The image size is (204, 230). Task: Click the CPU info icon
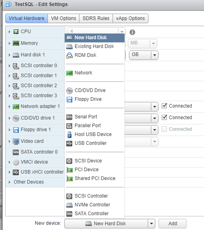[132, 32]
